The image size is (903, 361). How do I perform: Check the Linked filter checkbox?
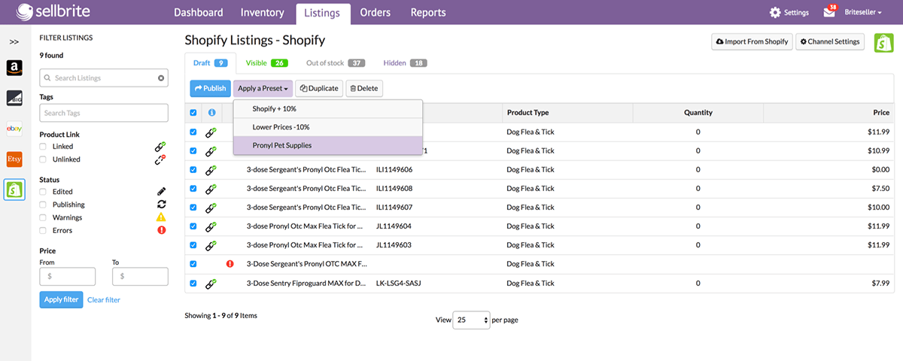(x=44, y=147)
